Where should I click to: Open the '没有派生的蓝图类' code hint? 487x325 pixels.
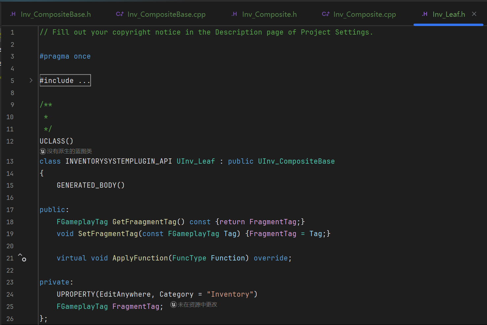point(69,151)
